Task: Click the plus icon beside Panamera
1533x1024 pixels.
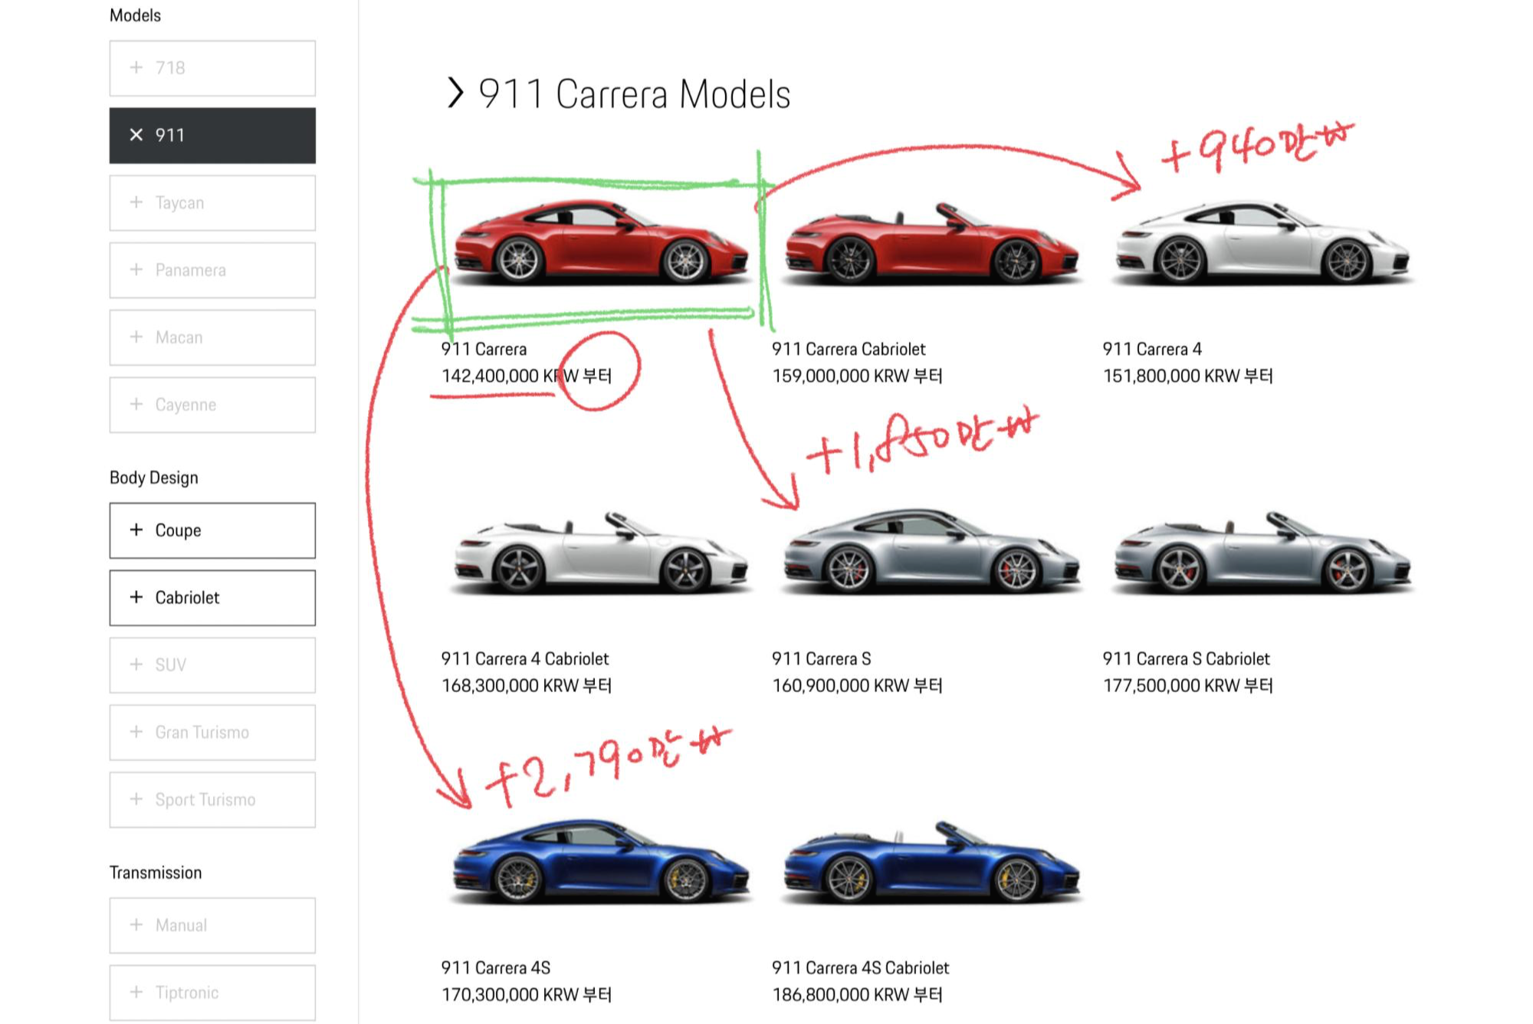Action: pos(136,270)
